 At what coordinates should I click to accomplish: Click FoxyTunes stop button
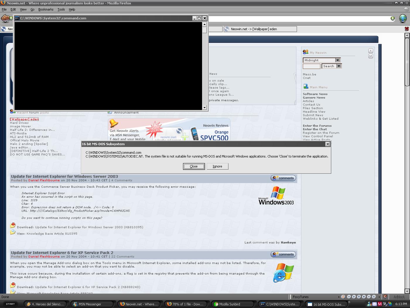point(364,297)
